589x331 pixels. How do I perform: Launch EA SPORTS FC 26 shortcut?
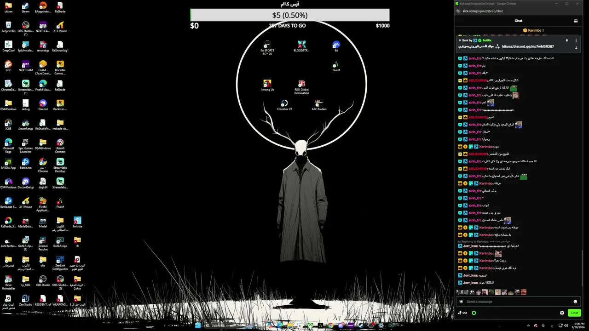(x=267, y=48)
